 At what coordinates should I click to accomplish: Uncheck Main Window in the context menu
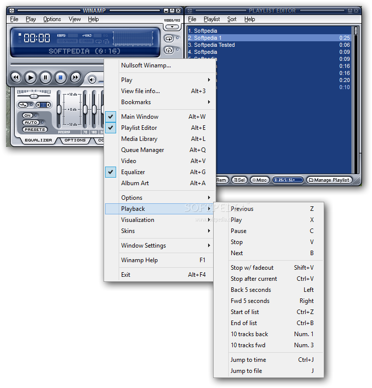pyautogui.click(x=159, y=117)
